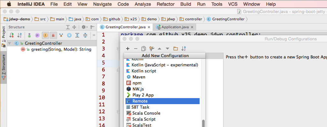This screenshot has width=327, height=127.
Task: Select Scala Console configuration type
Action: [x=163, y=113]
